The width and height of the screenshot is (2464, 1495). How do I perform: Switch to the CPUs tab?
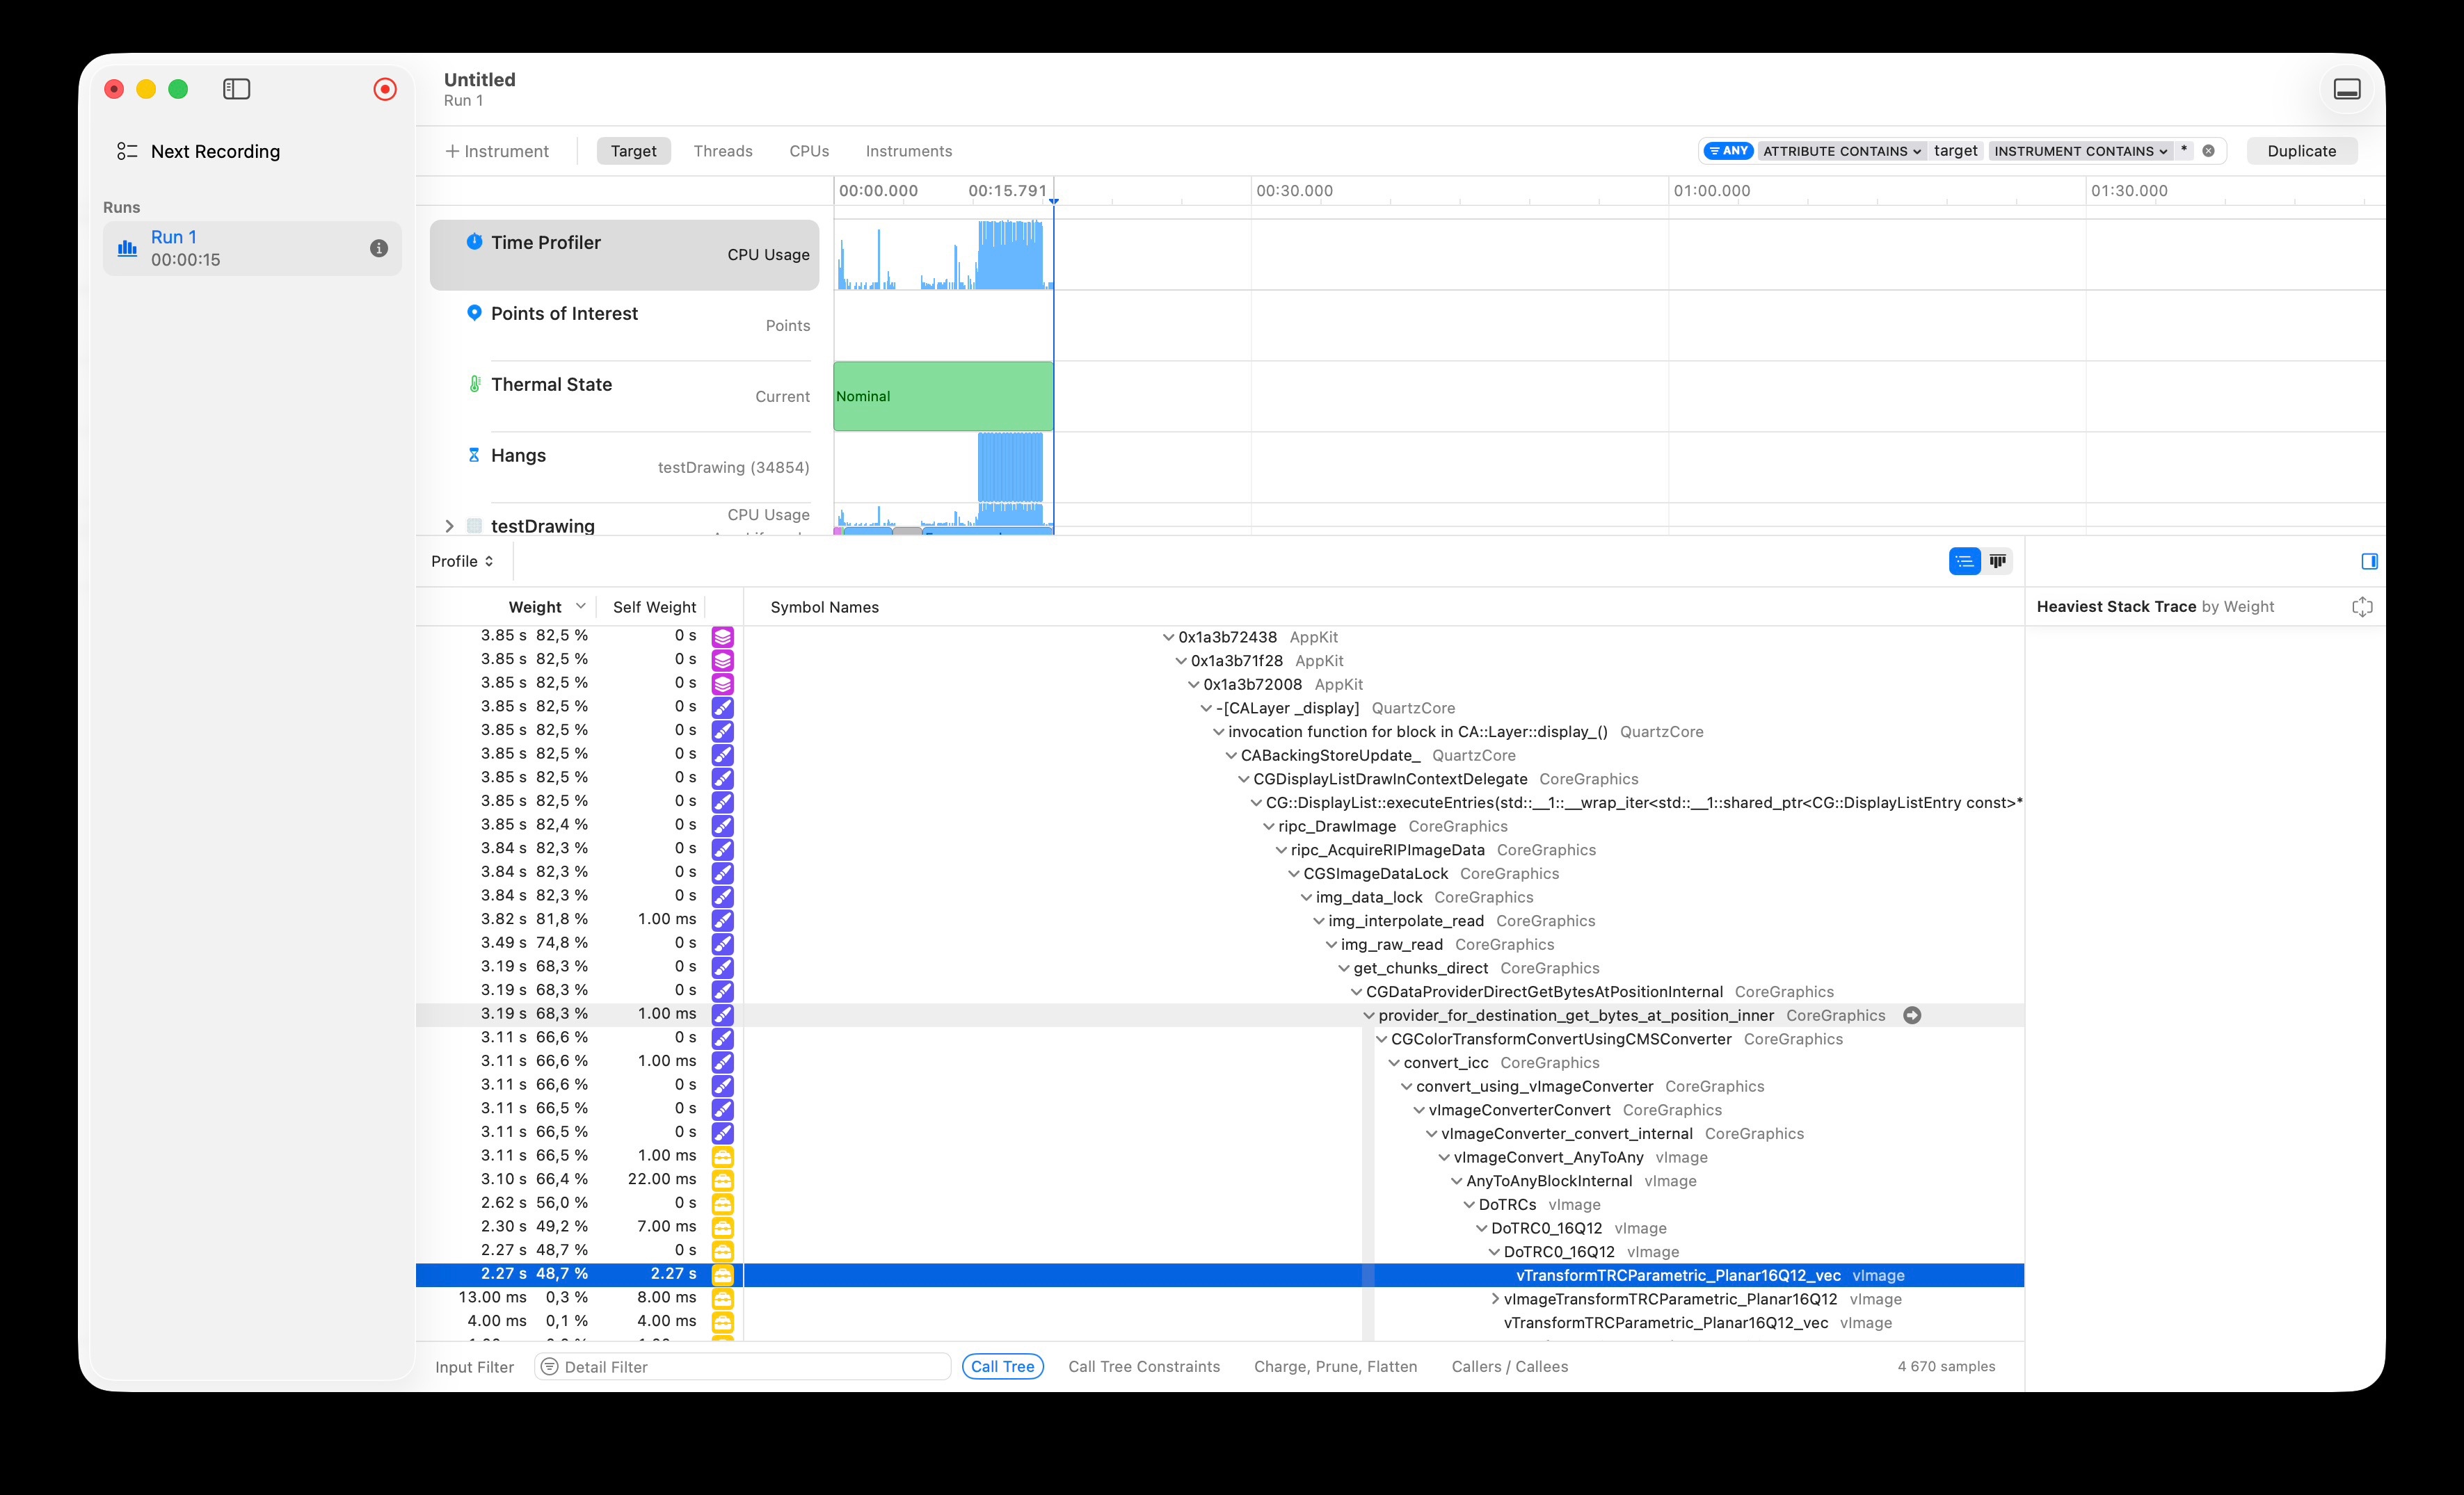[x=808, y=151]
